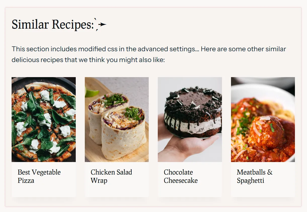307x212 pixels.
Task: Click the Best Vegetable Pizza title
Action: point(39,176)
